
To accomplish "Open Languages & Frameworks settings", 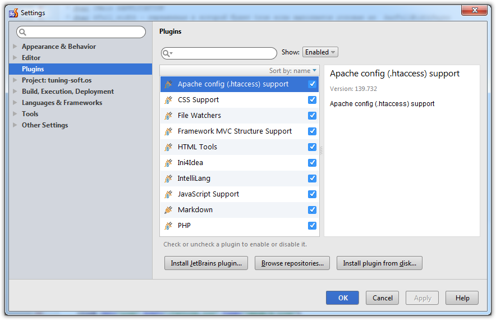I will click(62, 103).
